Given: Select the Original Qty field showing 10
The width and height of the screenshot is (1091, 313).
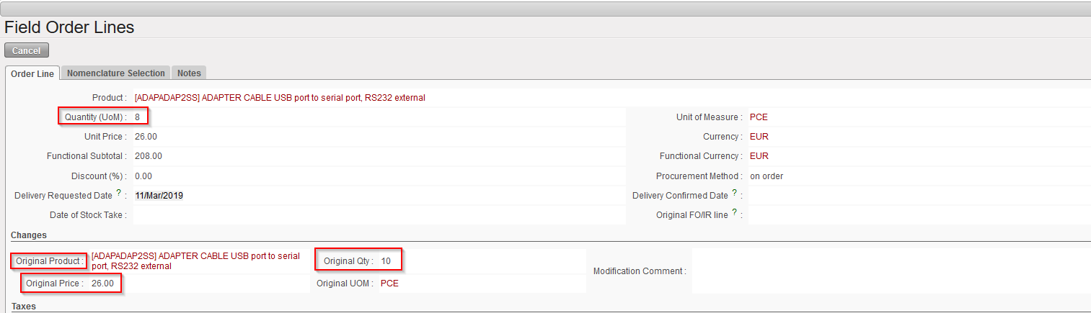Looking at the screenshot, I should (x=386, y=261).
